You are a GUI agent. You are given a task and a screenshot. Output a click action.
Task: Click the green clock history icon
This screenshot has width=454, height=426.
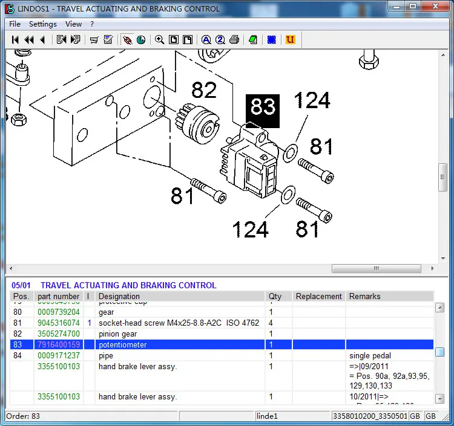(141, 40)
